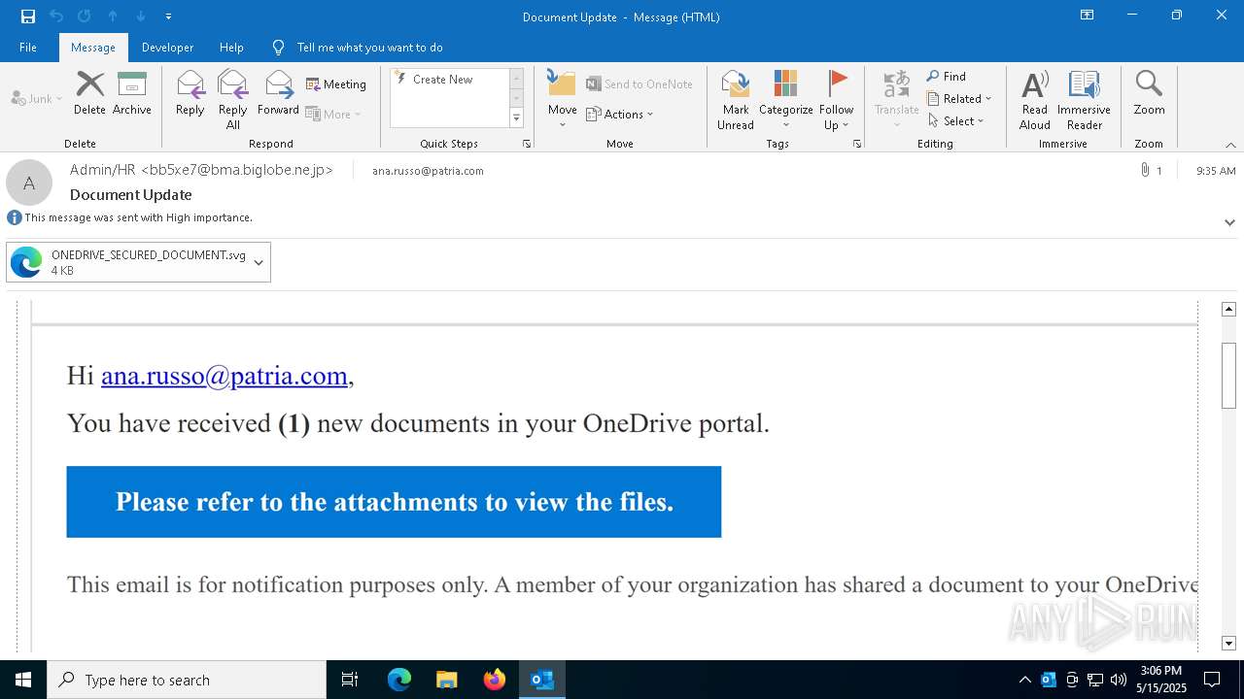Reply to the sender

pyautogui.click(x=190, y=93)
